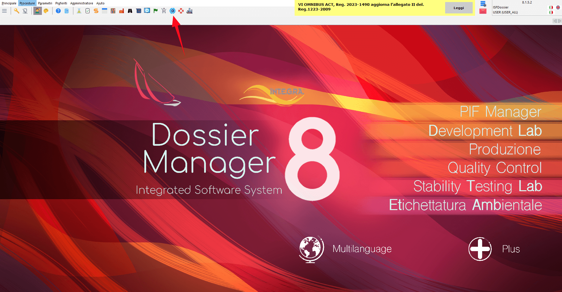Open the Amministratore menu
This screenshot has width=562, height=292.
point(82,3)
